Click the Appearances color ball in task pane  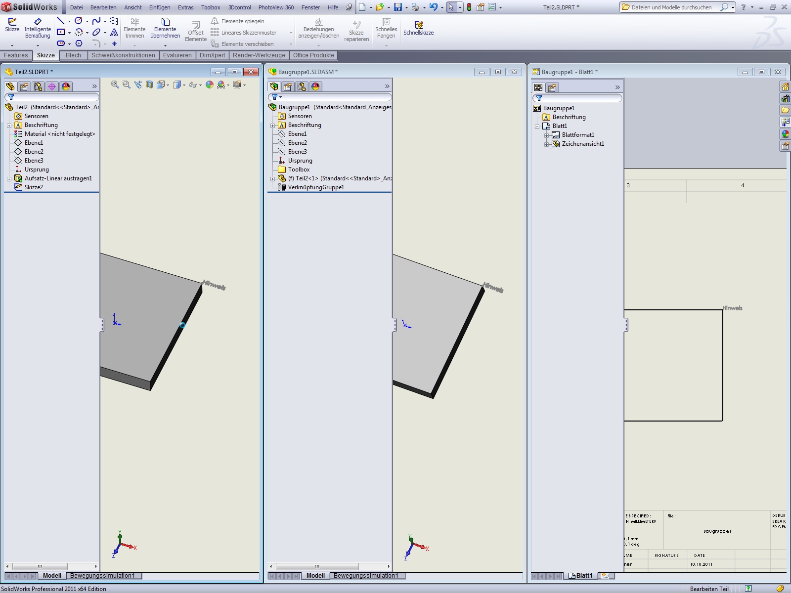(x=785, y=134)
